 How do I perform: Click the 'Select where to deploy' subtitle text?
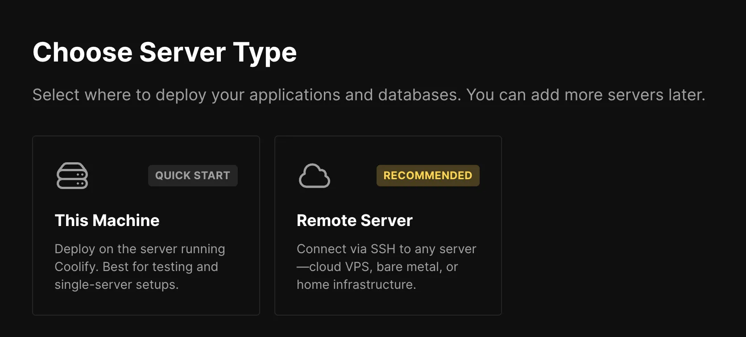(x=369, y=95)
